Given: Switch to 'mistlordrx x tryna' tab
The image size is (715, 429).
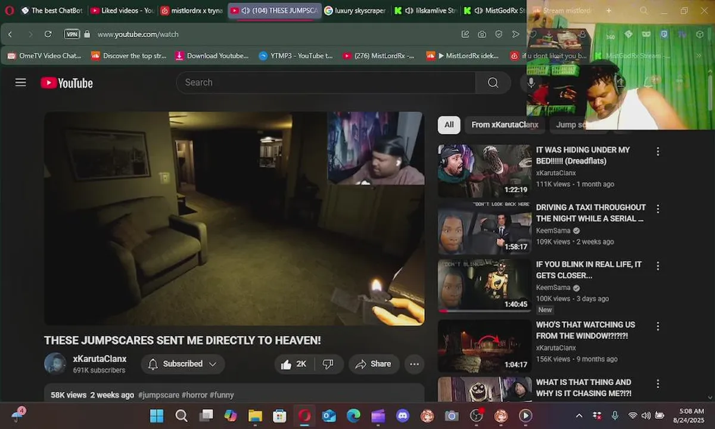Looking at the screenshot, I should [192, 10].
